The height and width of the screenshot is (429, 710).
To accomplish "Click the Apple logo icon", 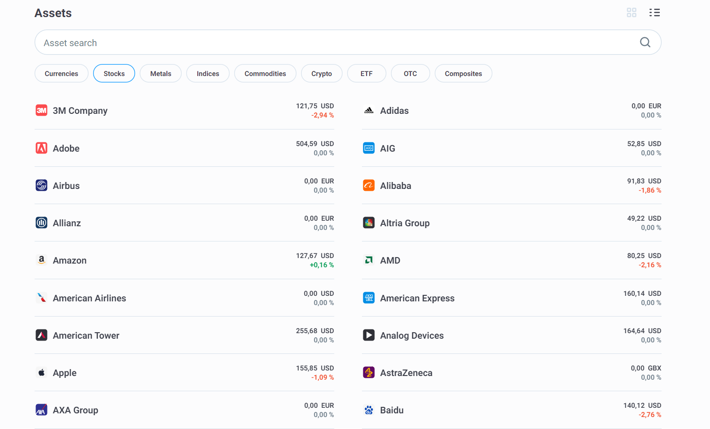I will (x=41, y=372).
